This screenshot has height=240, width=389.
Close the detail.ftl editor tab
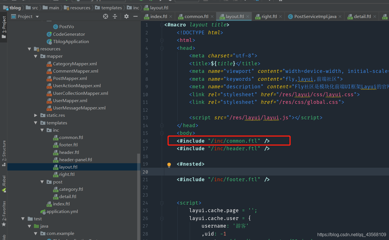(375, 17)
